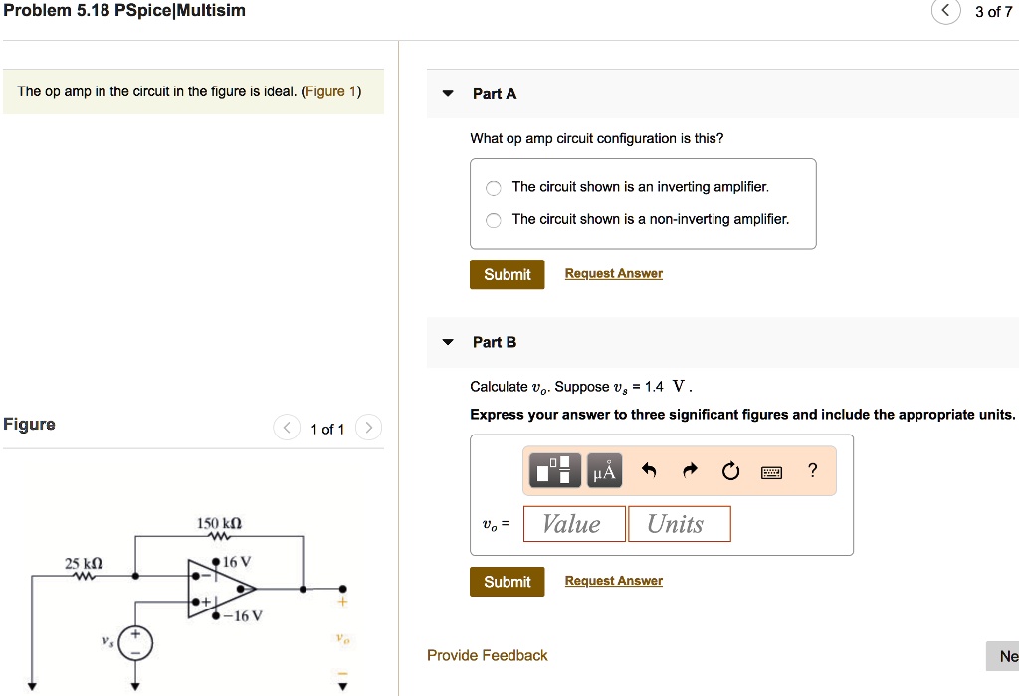Go to previous figure arrow
1019x696 pixels.
(287, 428)
